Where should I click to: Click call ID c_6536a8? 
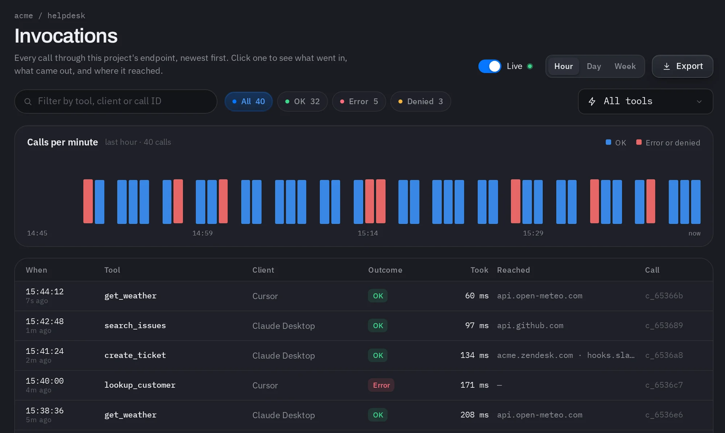[664, 355]
